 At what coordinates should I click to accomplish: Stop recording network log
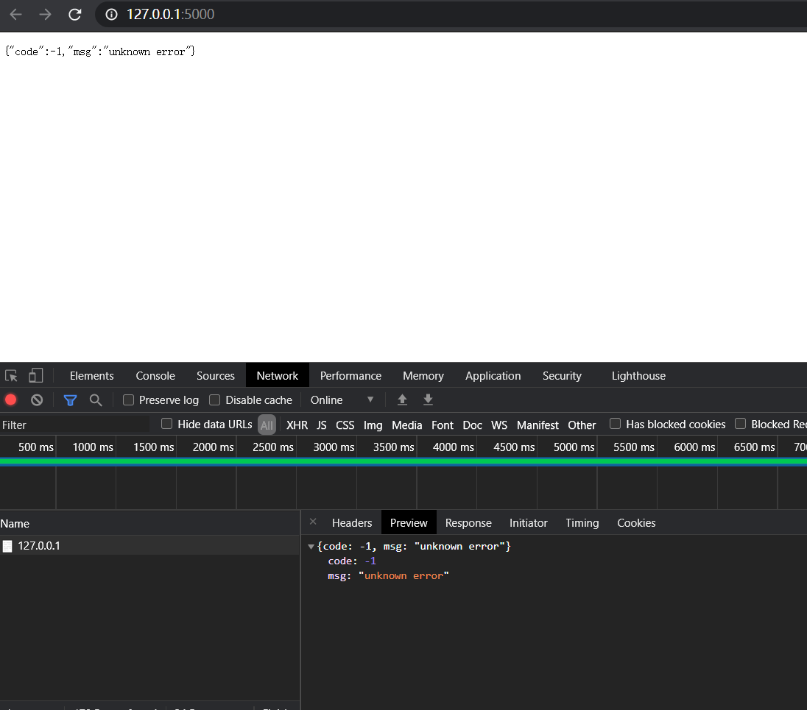pos(11,400)
